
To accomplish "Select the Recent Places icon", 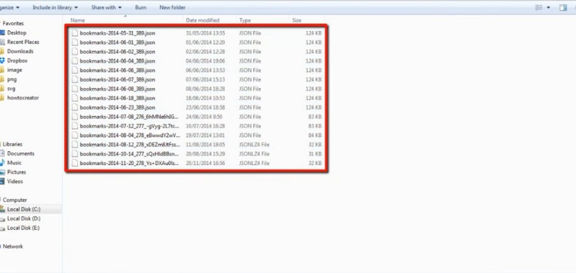I will click(x=2, y=42).
